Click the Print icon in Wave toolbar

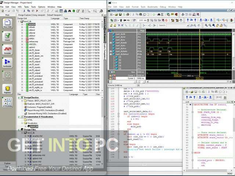128,15
